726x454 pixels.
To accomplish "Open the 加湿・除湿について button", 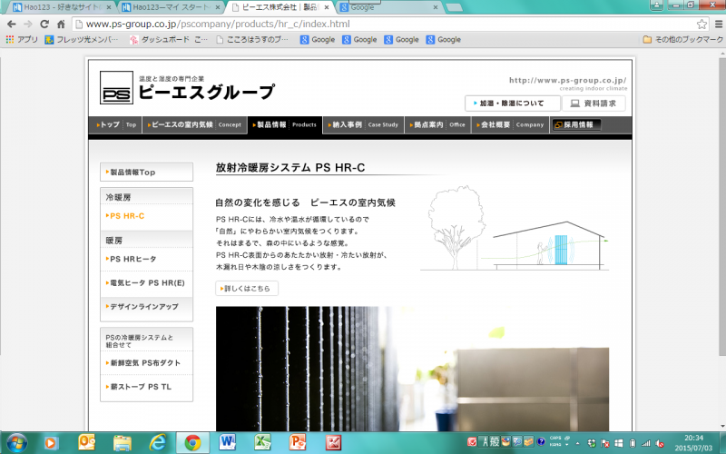I will (512, 104).
